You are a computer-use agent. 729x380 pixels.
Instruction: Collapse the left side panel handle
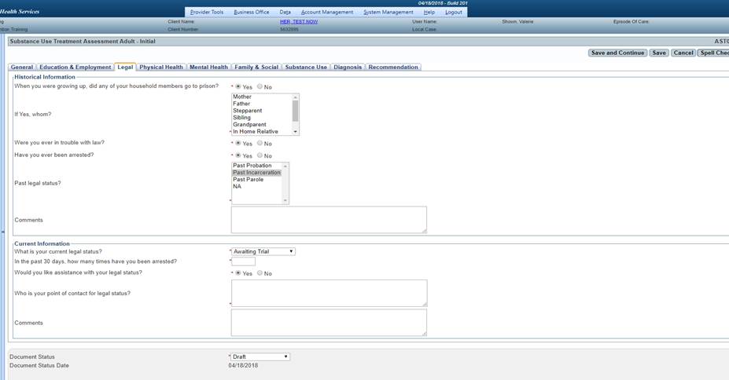pos(2,232)
